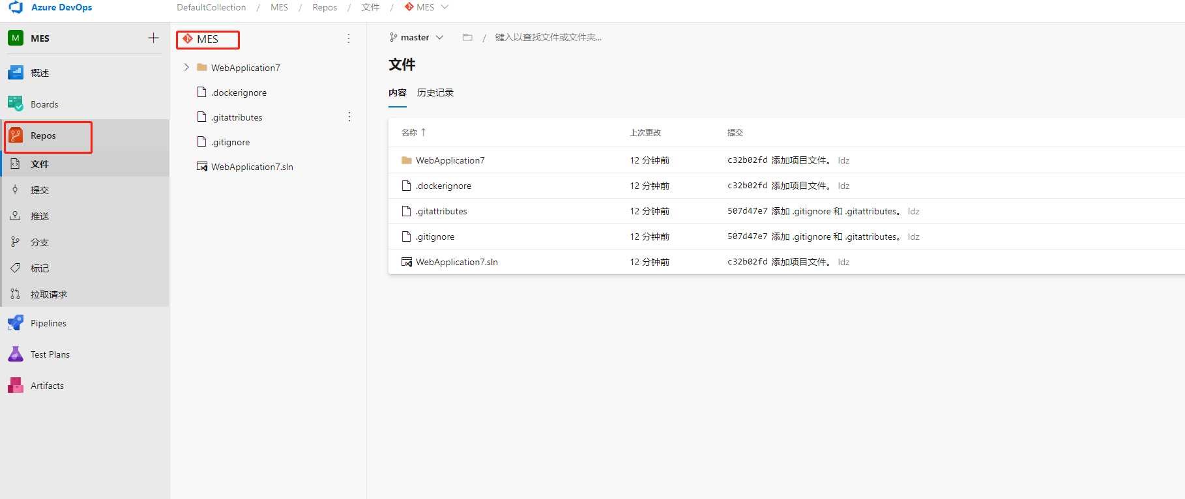The height and width of the screenshot is (499, 1185).
Task: Expand the WebApplication7 folder in tree
Action: click(186, 68)
